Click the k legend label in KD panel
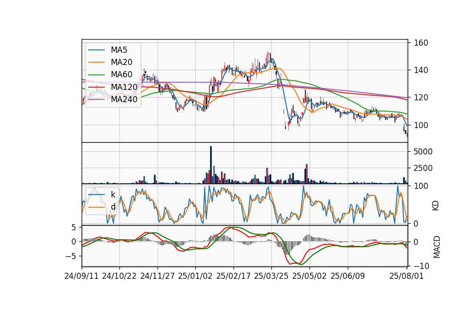Image resolution: width=453 pixels, height=325 pixels. [113, 195]
